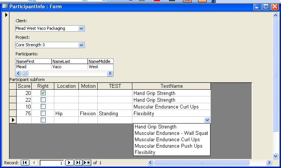This screenshot has height=168, width=281.
Task: Select row selector for score 22 row
Action: tap(13, 100)
